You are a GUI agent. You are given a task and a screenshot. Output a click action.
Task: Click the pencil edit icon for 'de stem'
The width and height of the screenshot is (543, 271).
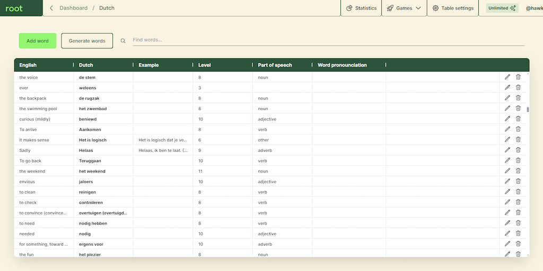pyautogui.click(x=507, y=77)
